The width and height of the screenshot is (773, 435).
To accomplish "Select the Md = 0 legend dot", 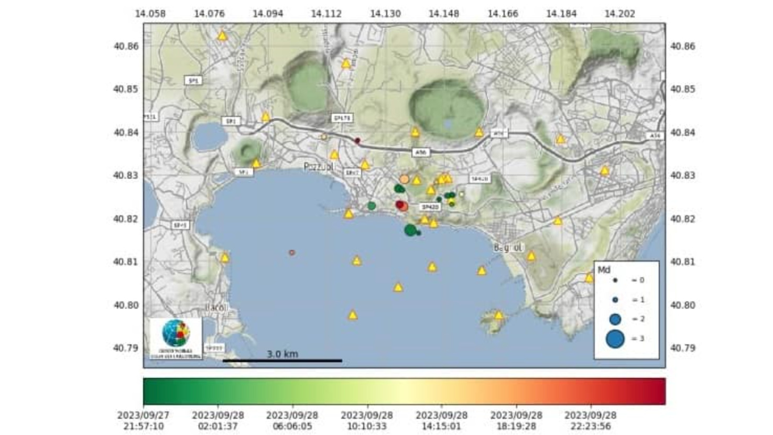I will [x=615, y=280].
